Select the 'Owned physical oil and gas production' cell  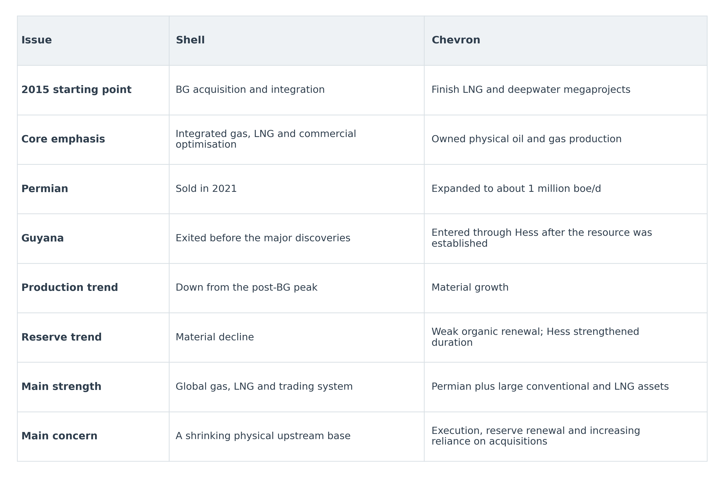(565, 140)
